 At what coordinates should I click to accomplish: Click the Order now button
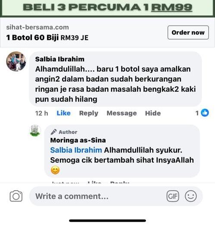[188, 32]
